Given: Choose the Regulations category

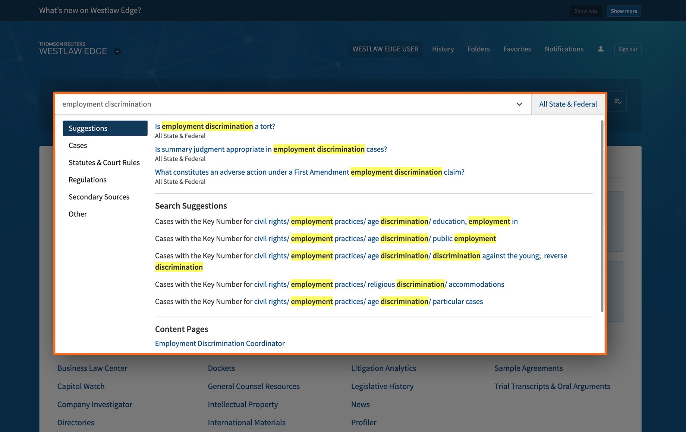Looking at the screenshot, I should click(x=87, y=180).
